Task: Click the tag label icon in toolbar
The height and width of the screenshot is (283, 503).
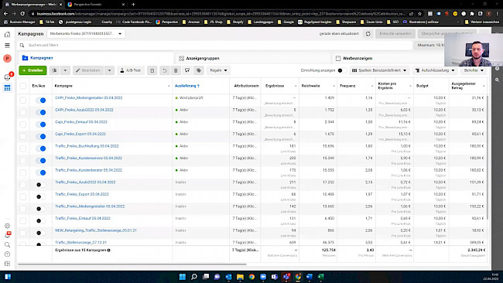Action: coord(199,70)
